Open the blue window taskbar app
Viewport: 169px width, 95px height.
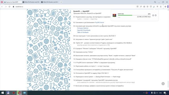point(25,93)
